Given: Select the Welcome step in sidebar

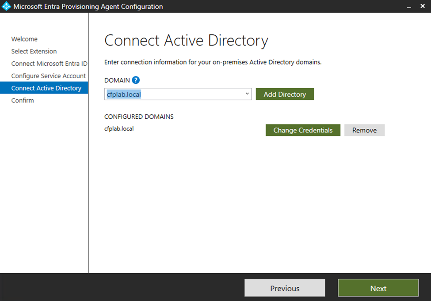Looking at the screenshot, I should (x=24, y=39).
